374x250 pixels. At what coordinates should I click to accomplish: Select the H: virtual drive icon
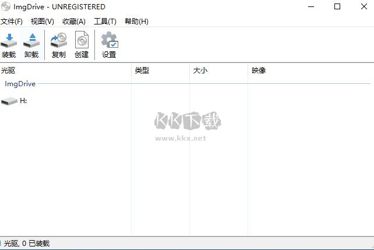click(9, 101)
